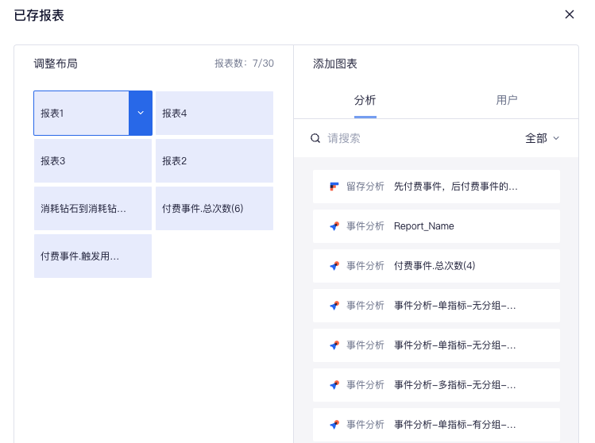
Task: Click the magnifier search icon
Action: pos(315,138)
